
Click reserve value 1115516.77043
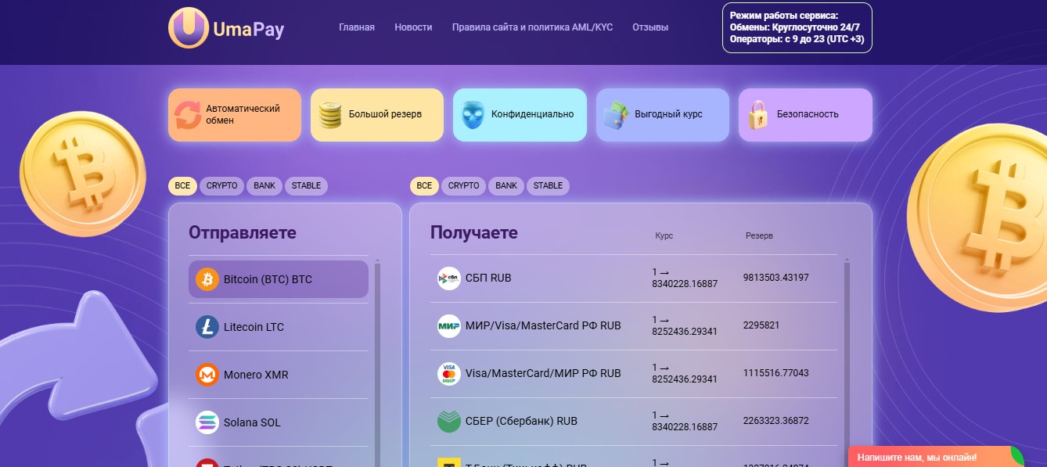pos(776,373)
